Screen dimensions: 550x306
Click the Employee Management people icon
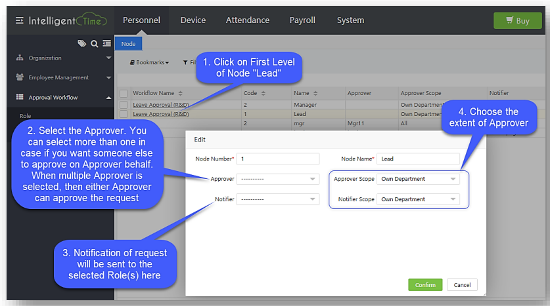pyautogui.click(x=20, y=77)
